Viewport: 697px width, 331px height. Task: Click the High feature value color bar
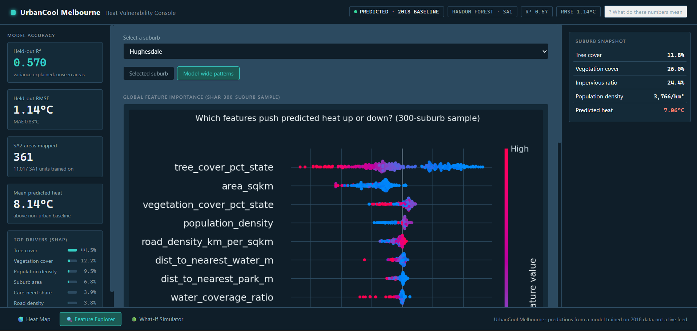(506, 228)
